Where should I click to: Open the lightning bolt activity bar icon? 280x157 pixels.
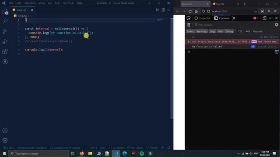pyautogui.click(x=5, y=62)
